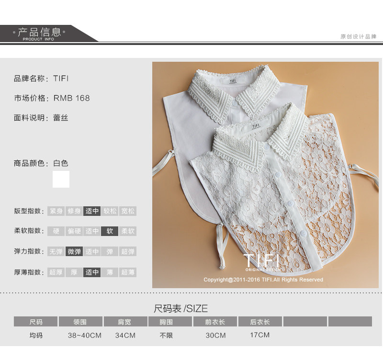The width and height of the screenshot is (383, 348).
Task: Click the front length 30CM
Action: point(216,335)
